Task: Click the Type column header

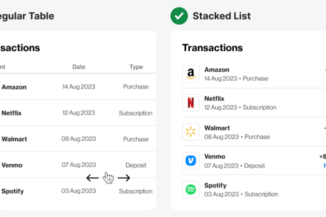Action: point(136,67)
